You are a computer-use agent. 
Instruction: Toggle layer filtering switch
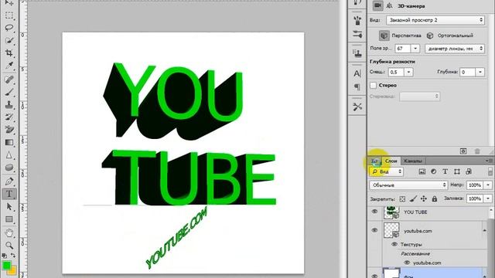(x=490, y=171)
